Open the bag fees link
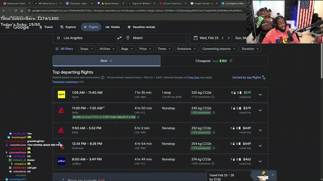The image size is (323, 181). [194, 77]
